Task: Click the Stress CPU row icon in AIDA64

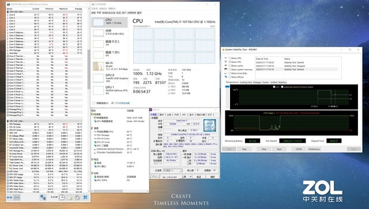Action: click(x=225, y=58)
